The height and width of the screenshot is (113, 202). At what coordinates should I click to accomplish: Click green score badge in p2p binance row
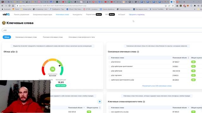[x=193, y=62]
